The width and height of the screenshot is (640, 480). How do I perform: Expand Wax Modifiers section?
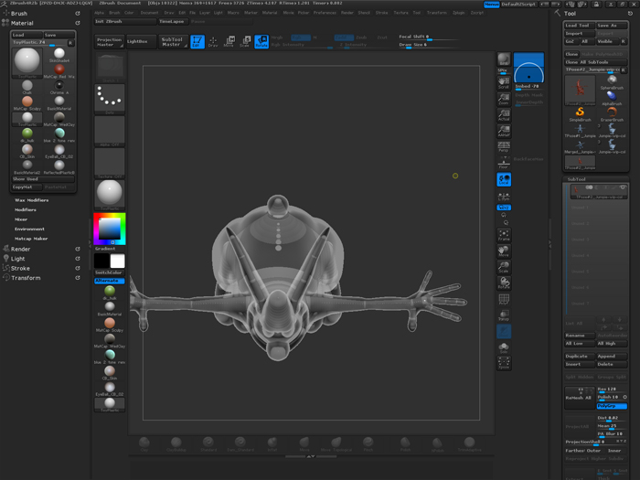pyautogui.click(x=31, y=200)
